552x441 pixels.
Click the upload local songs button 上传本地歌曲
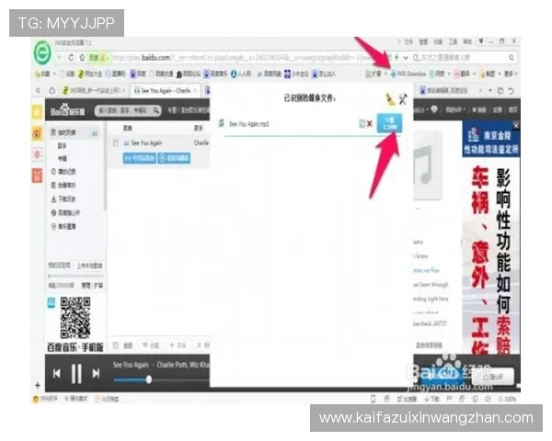point(89,266)
